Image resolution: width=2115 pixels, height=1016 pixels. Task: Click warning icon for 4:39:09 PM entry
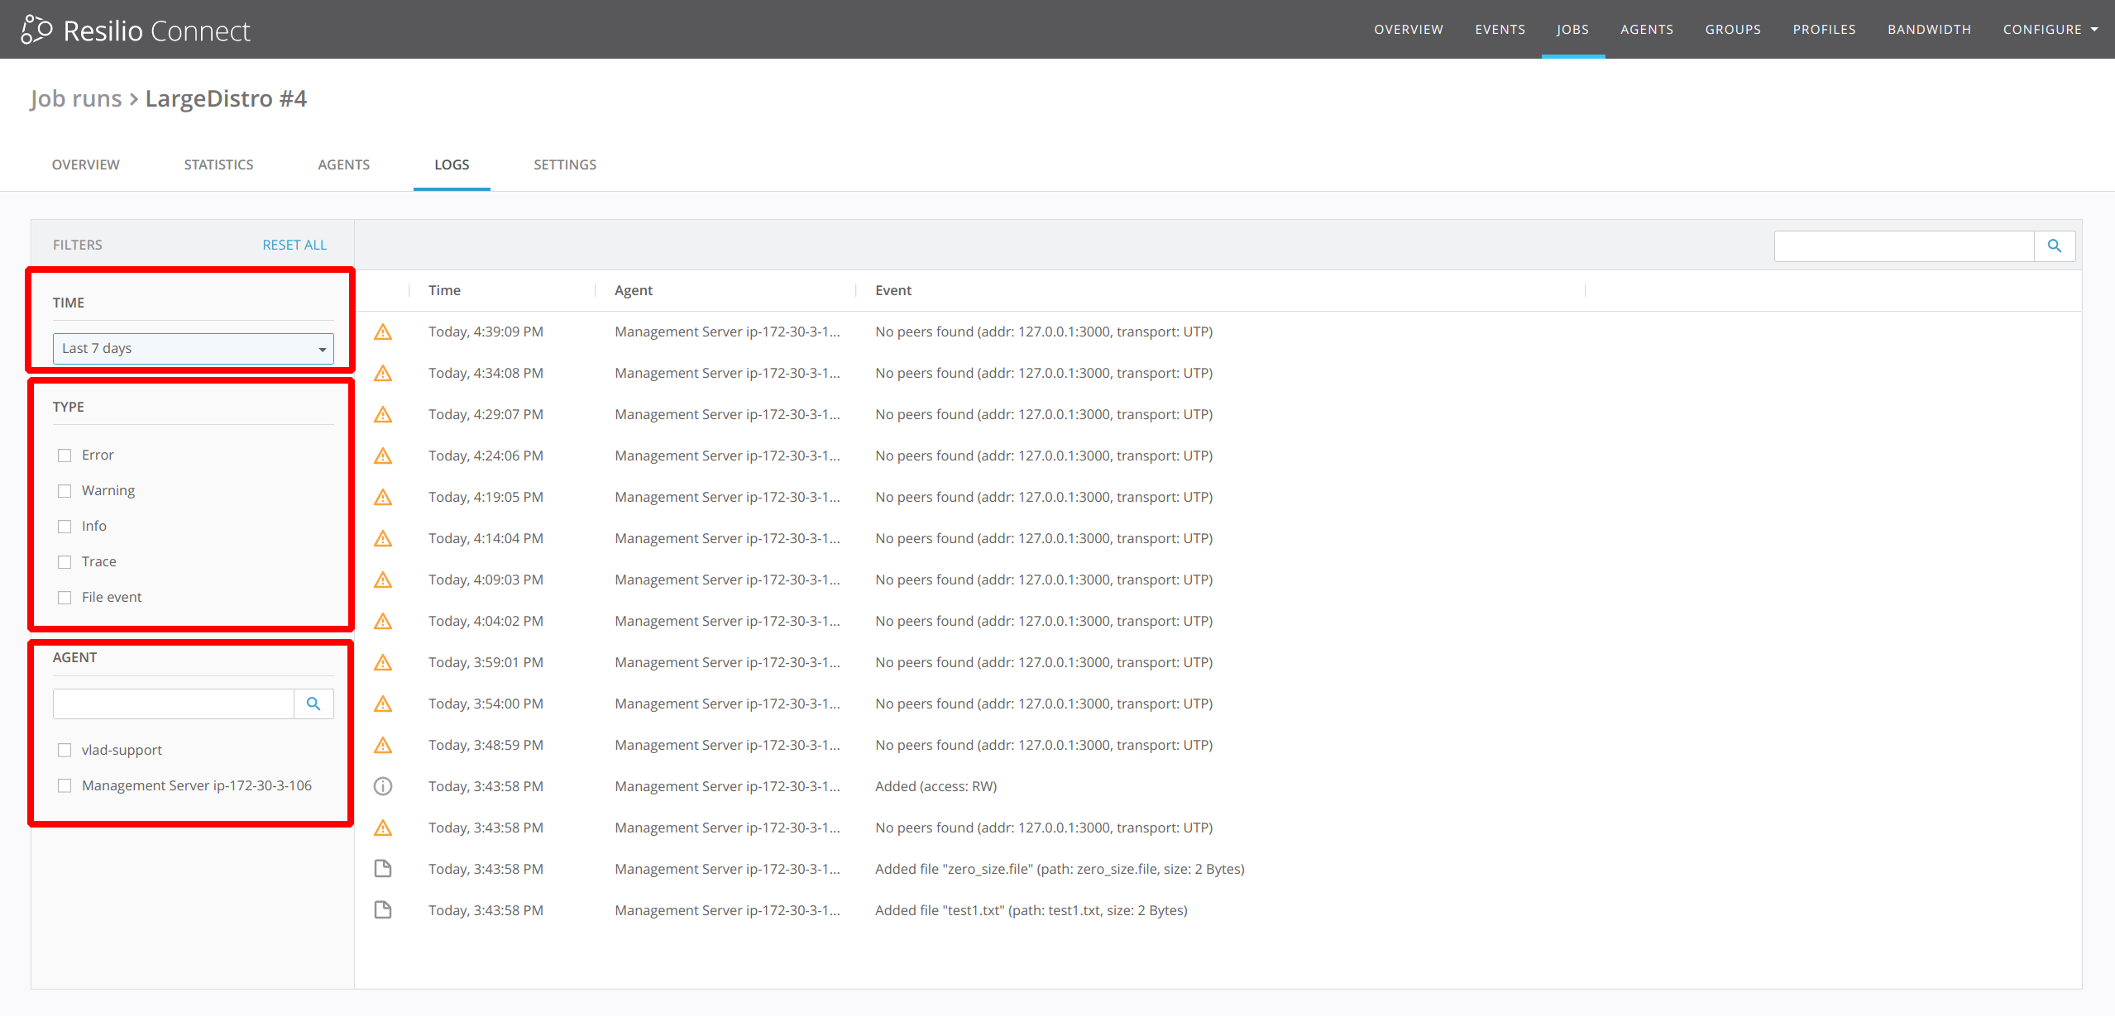383,332
